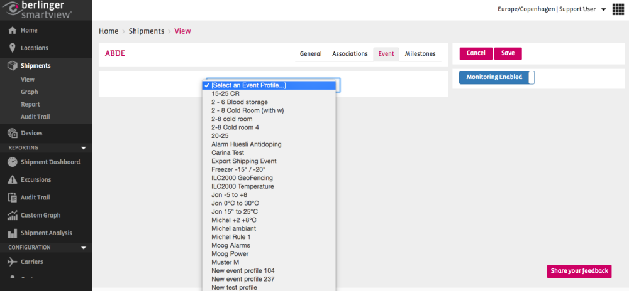The width and height of the screenshot is (629, 291).
Task: Toggle the Monitoring Enabled switch
Action: point(497,78)
